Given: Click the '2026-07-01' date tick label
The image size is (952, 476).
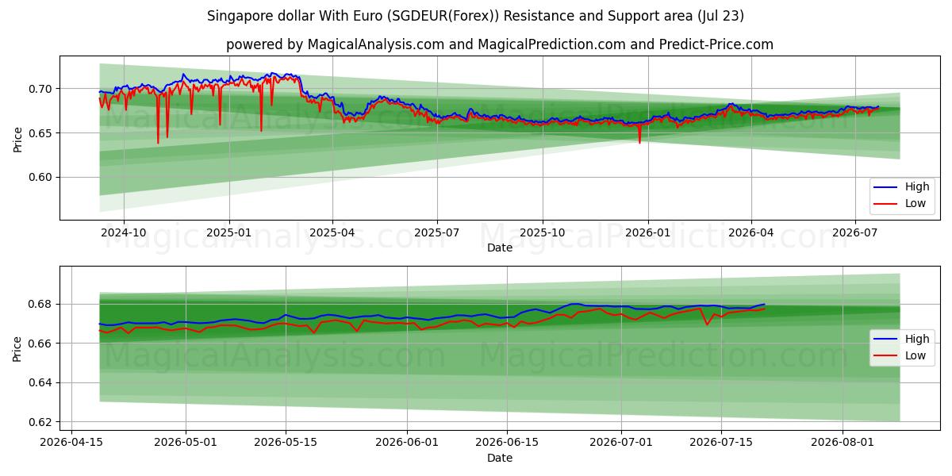Looking at the screenshot, I should pos(621,443).
